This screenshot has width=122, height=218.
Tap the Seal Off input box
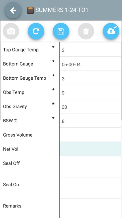pyautogui.click(x=90, y=167)
